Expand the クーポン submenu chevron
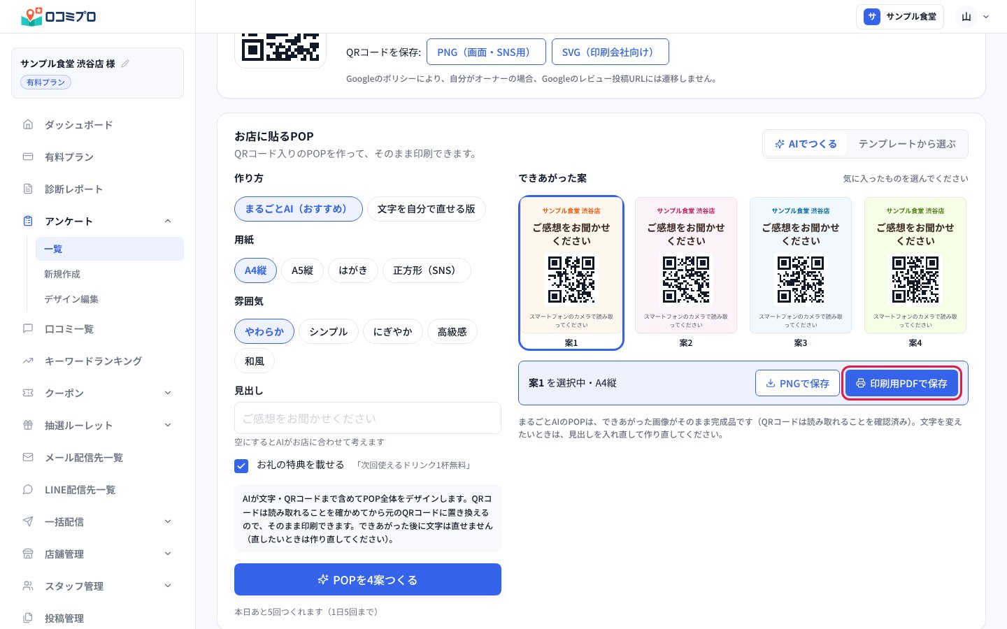 pyautogui.click(x=168, y=393)
